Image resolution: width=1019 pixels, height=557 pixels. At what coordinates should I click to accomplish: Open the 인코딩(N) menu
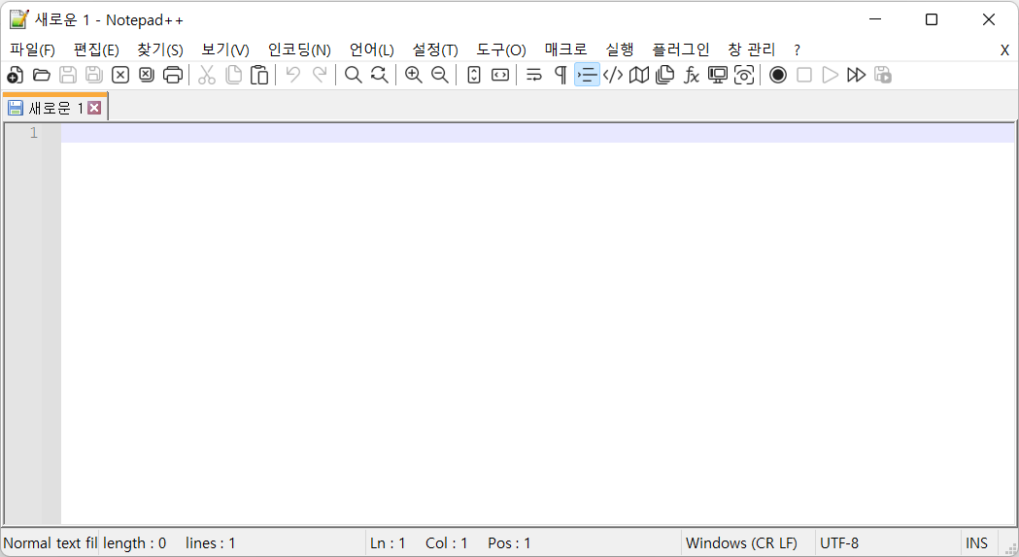[x=299, y=50]
